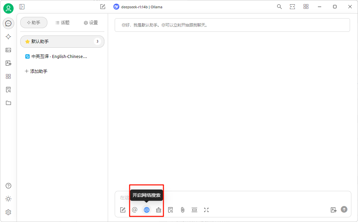Toggle the light/dark theme sun icon
Screen dimensions: 358x222
click(x=8, y=199)
